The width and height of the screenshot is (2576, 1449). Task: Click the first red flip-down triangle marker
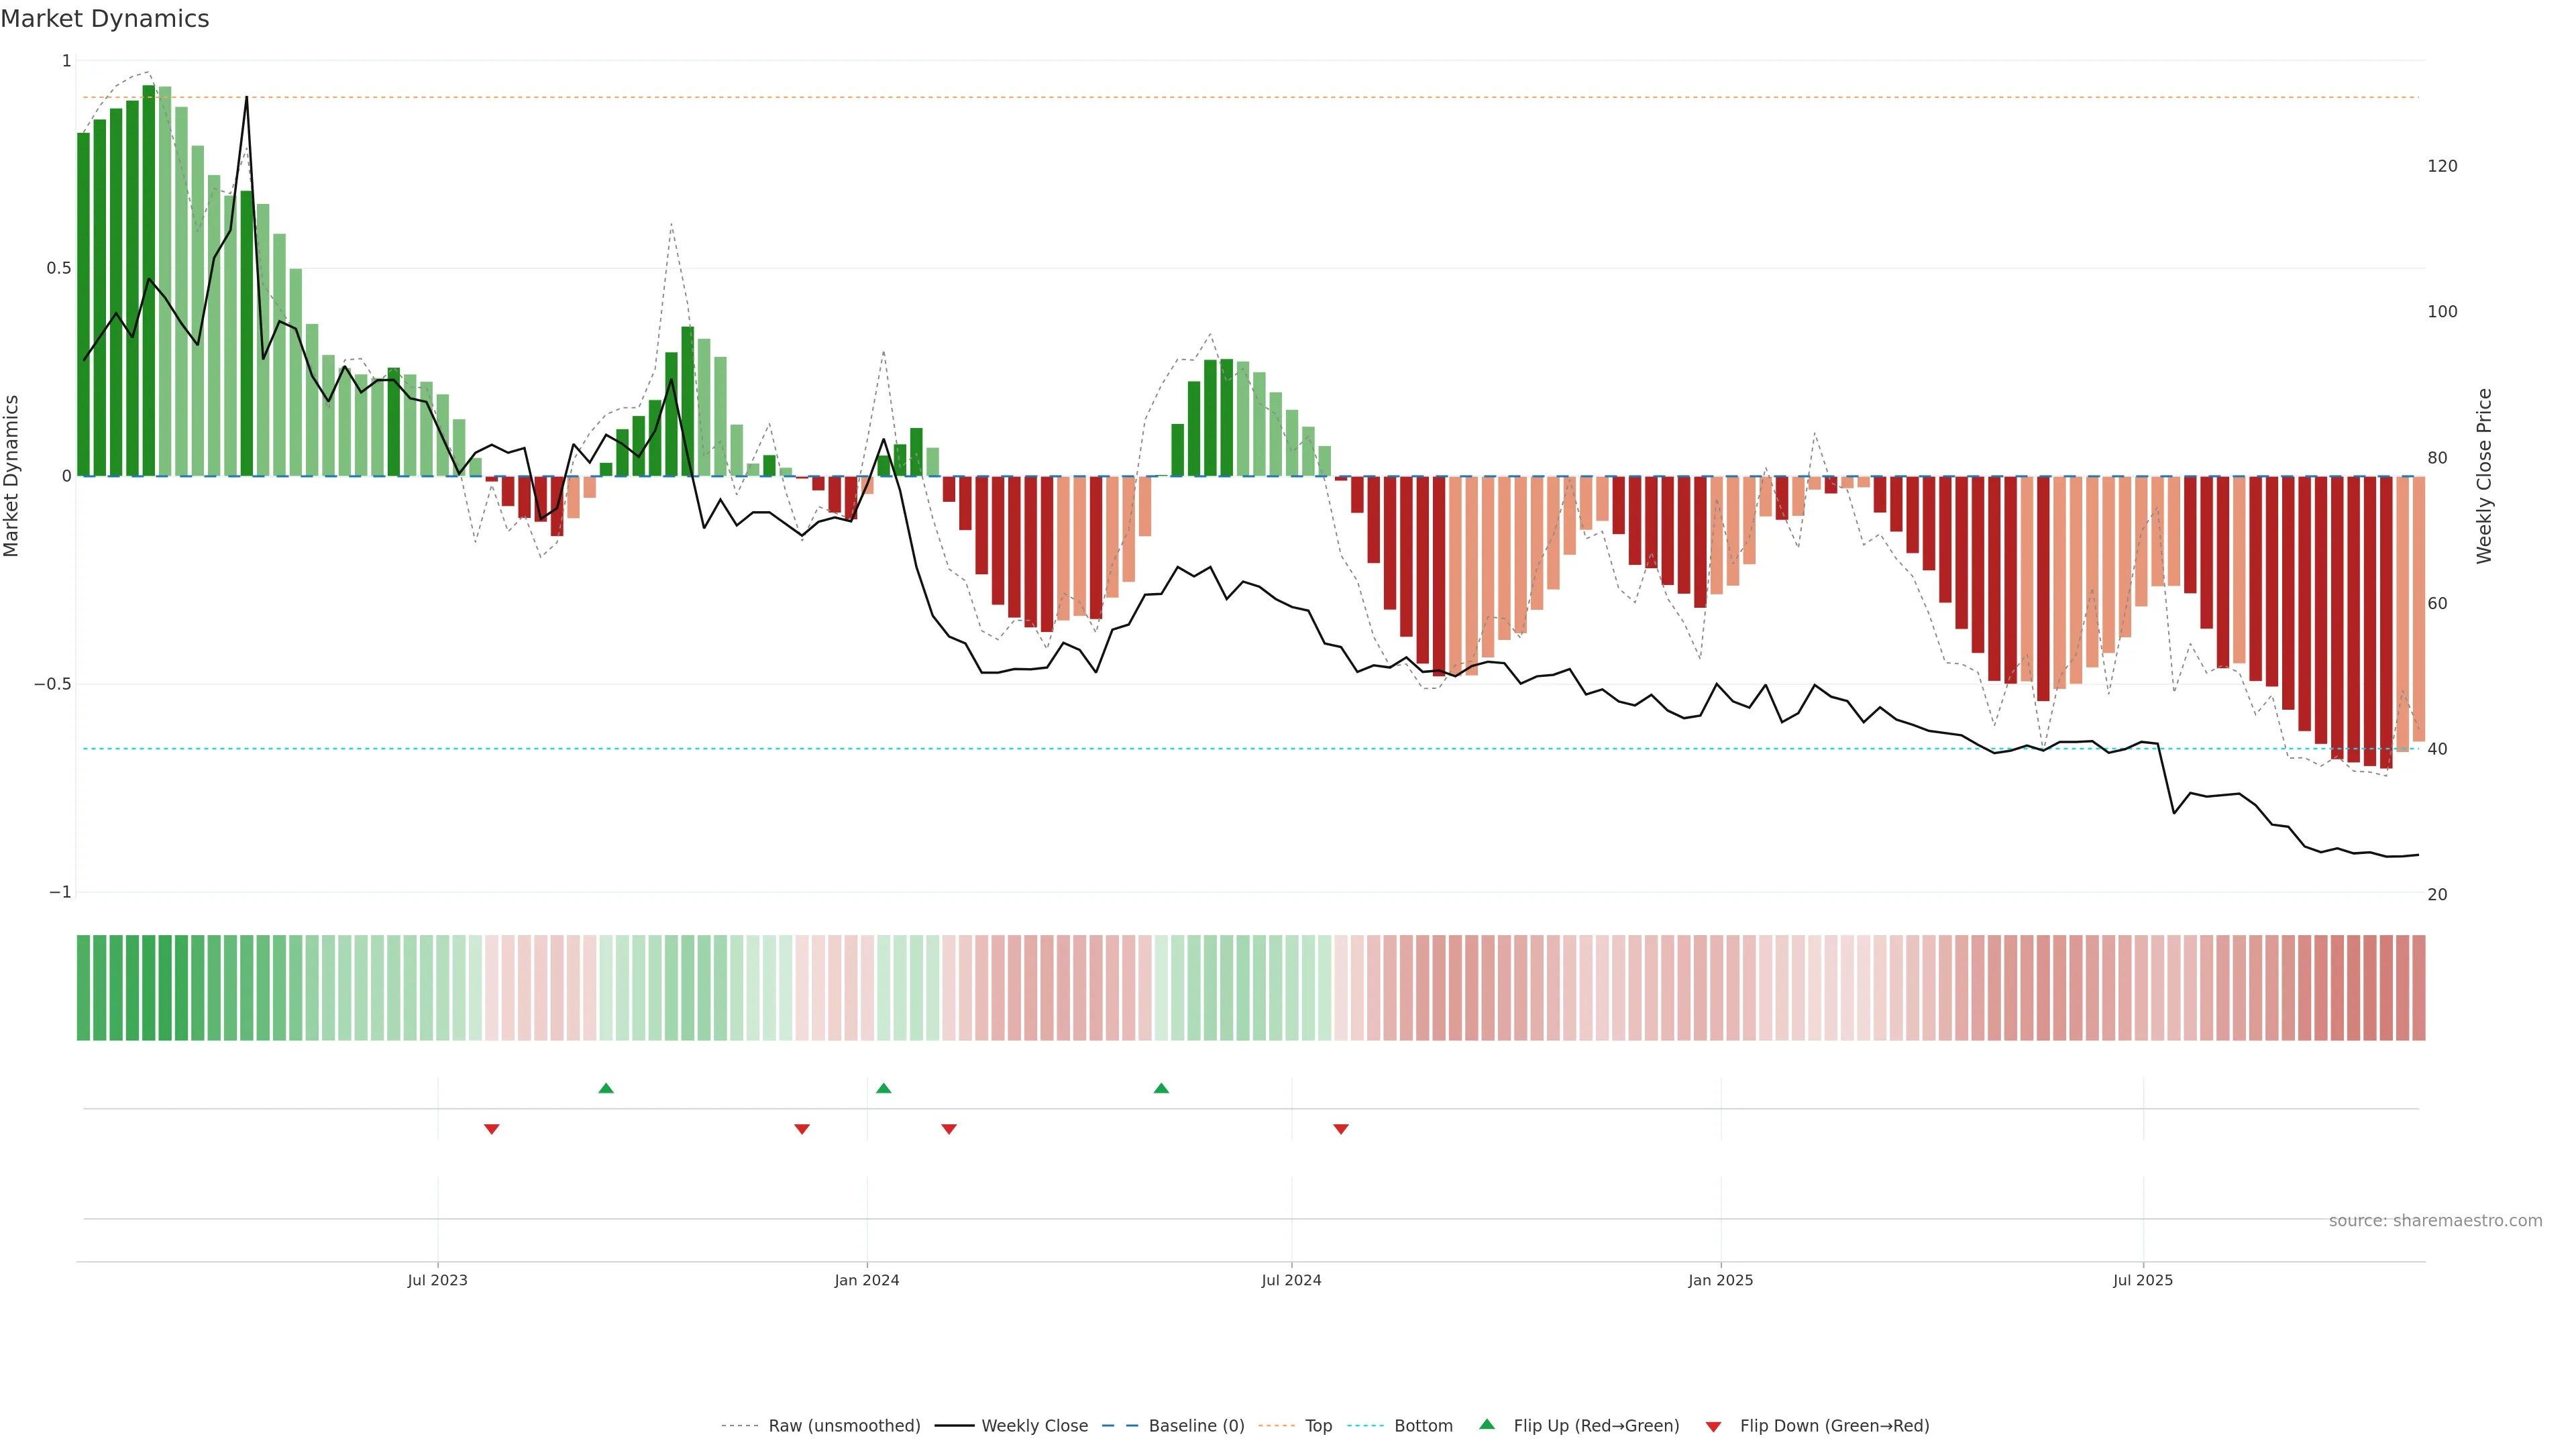tap(491, 1129)
